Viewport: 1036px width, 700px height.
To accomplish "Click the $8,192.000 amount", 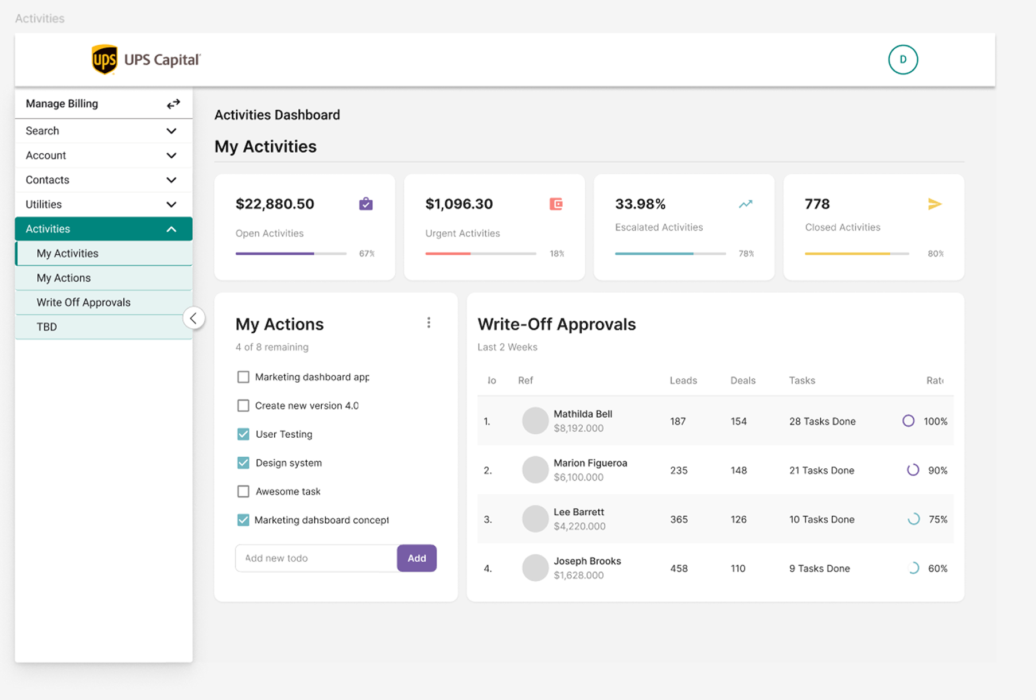I will 578,428.
